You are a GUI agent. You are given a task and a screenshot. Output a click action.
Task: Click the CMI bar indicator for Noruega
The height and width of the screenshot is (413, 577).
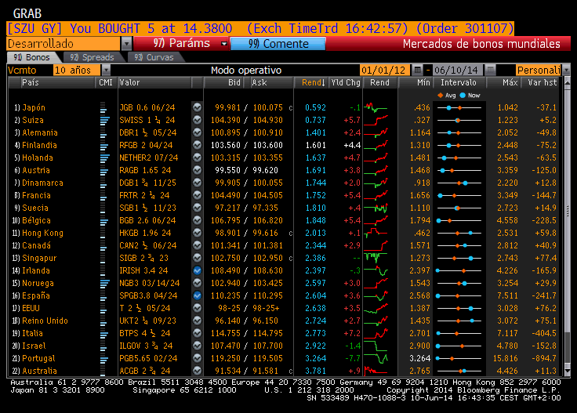(104, 283)
